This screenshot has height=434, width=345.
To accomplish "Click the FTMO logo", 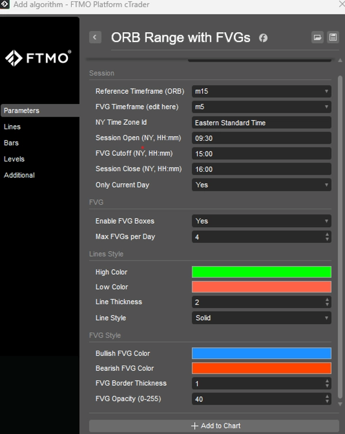I will [38, 58].
